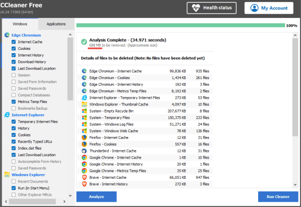Check the Saved Form Information option
Image resolution: width=301 pixels, height=207 pixels.
click(14, 82)
